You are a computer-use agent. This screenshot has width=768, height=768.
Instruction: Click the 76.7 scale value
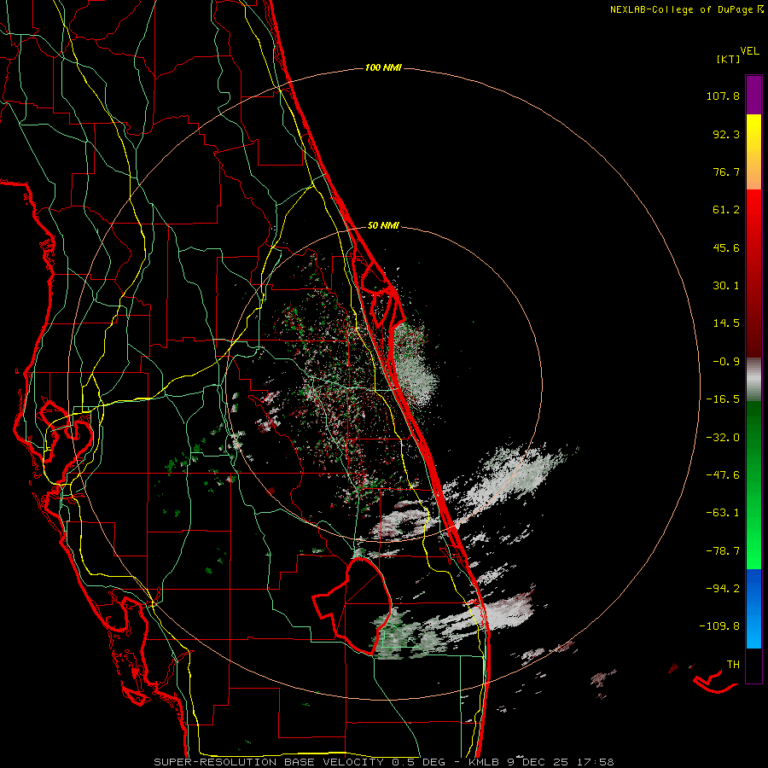click(726, 172)
